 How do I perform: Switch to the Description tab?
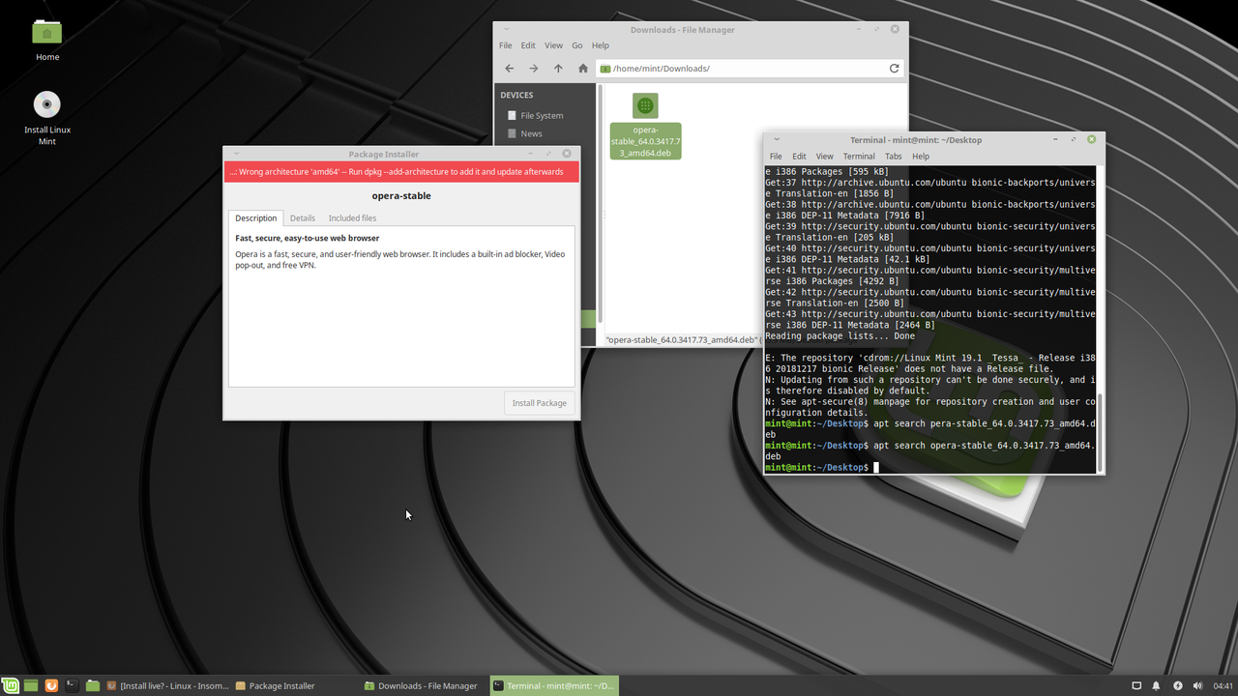[x=256, y=218]
